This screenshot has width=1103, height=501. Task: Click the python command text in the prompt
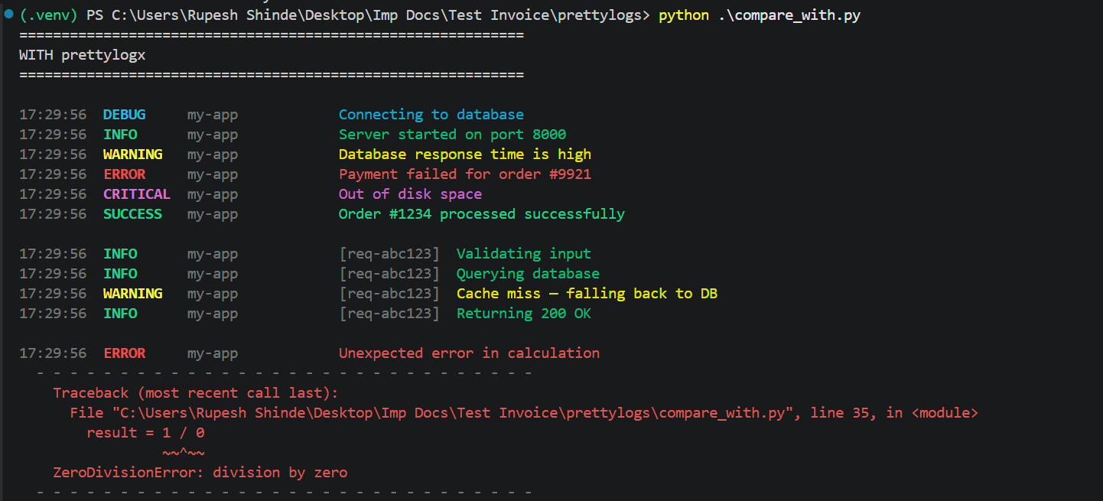pyautogui.click(x=684, y=15)
